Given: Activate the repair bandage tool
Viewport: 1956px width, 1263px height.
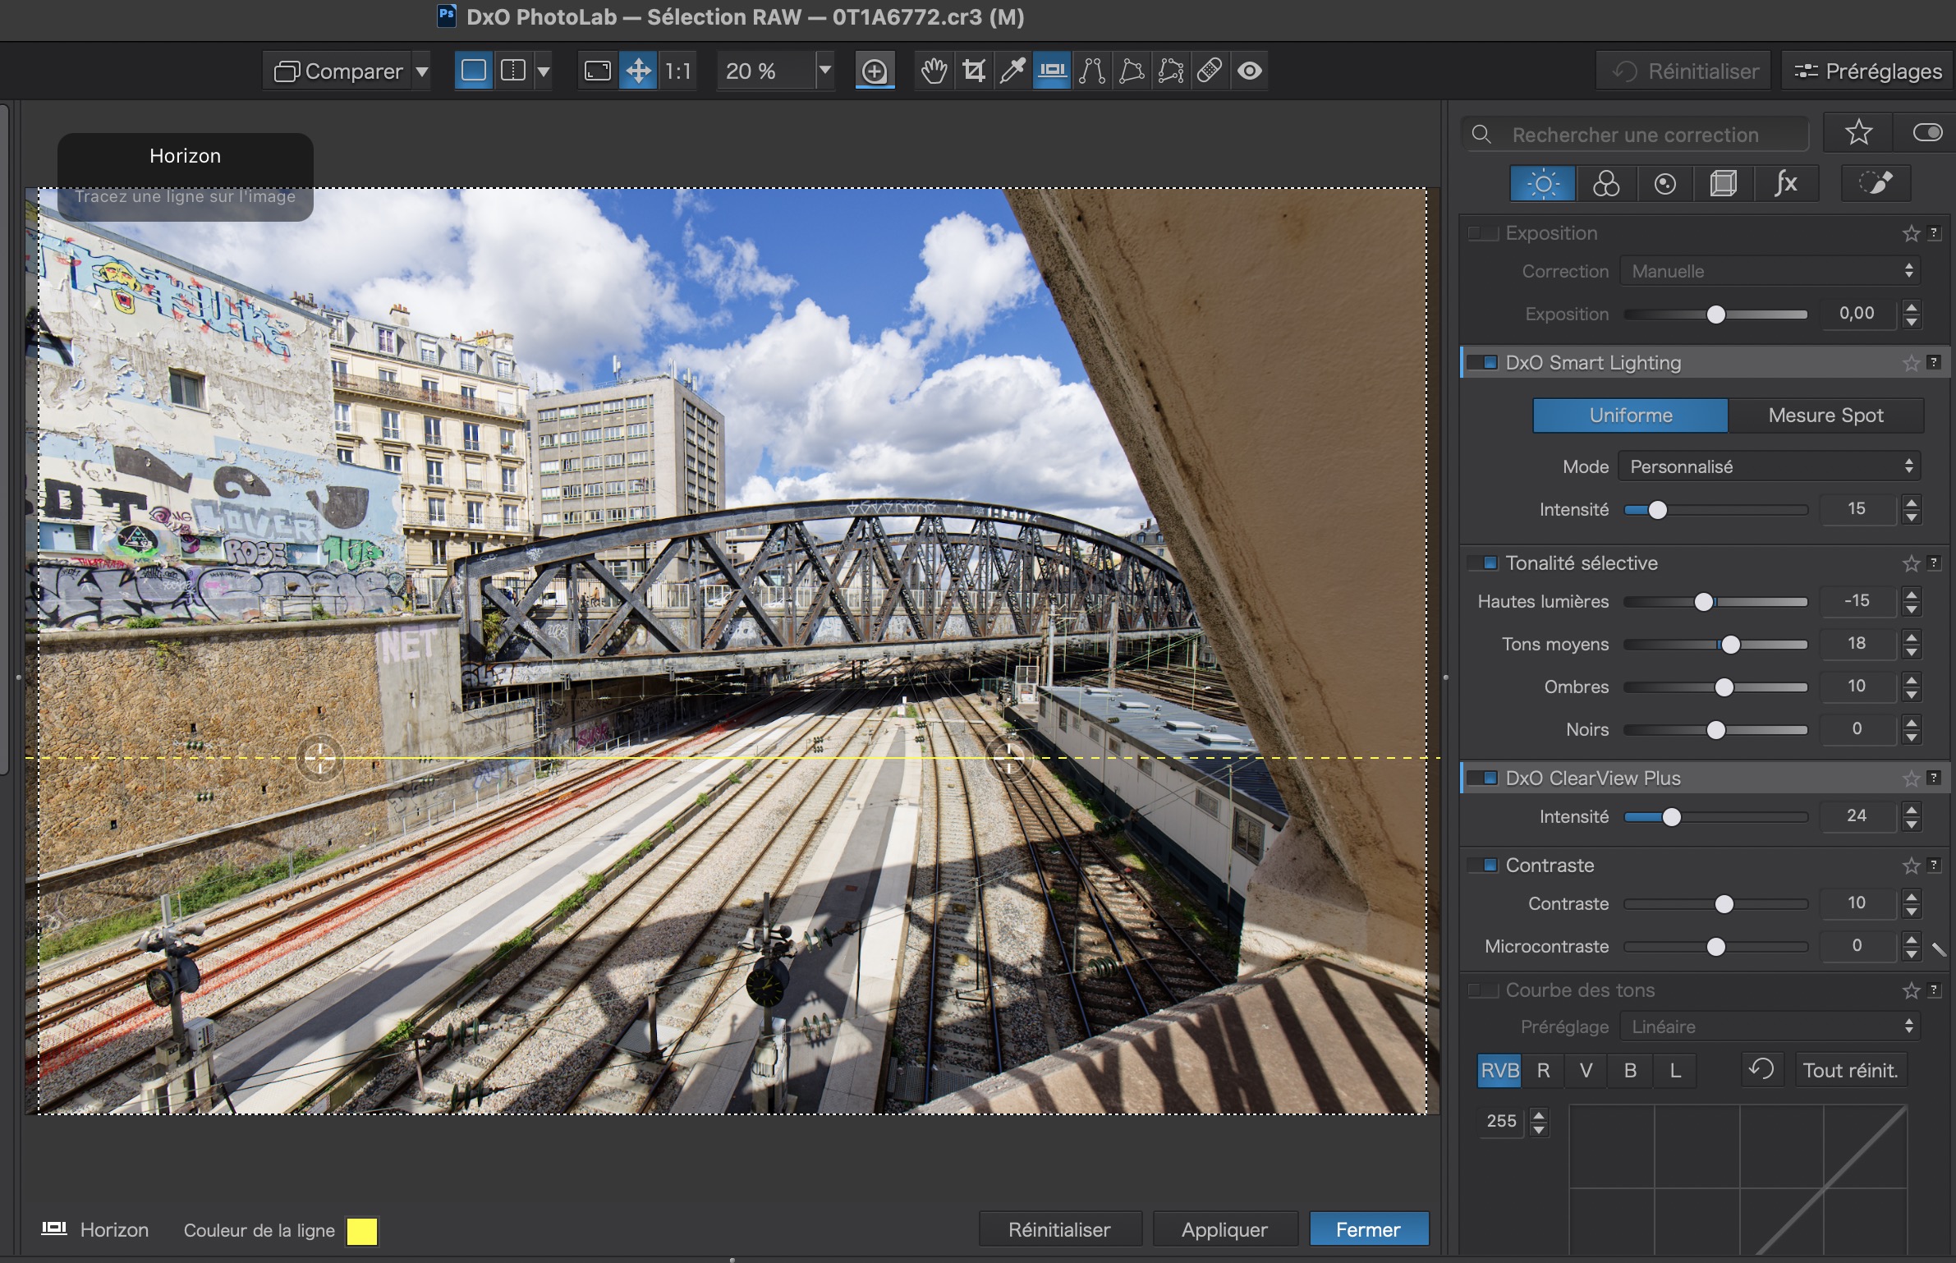Looking at the screenshot, I should point(1210,71).
